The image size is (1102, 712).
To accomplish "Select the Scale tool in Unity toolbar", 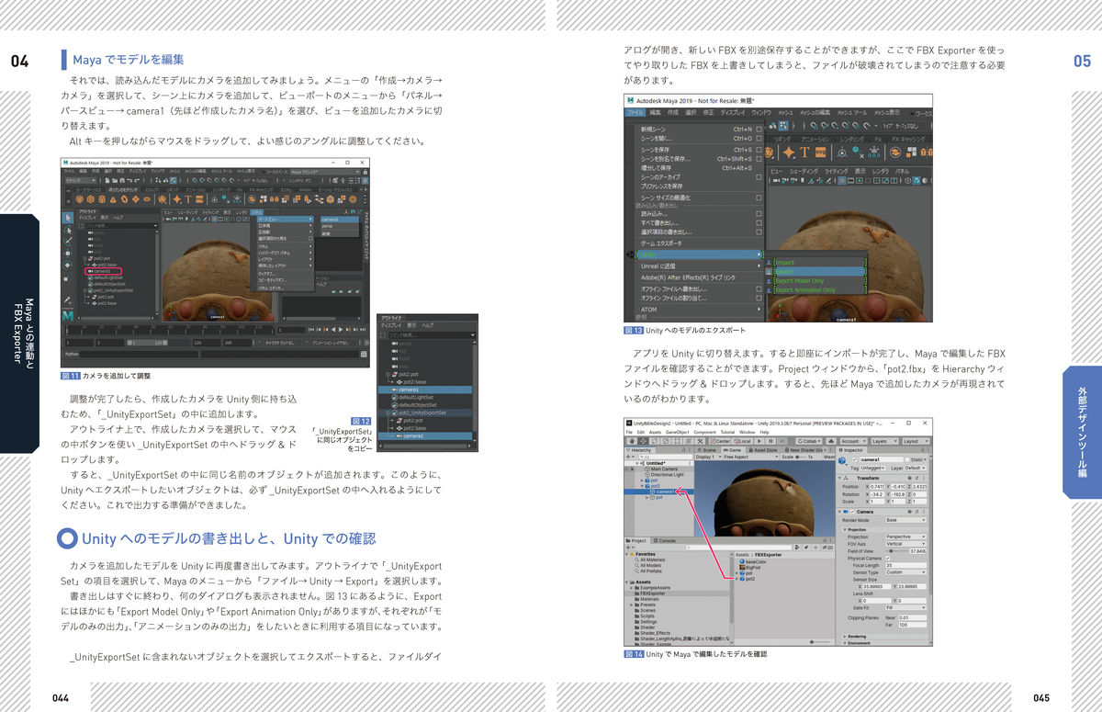I will click(x=666, y=441).
